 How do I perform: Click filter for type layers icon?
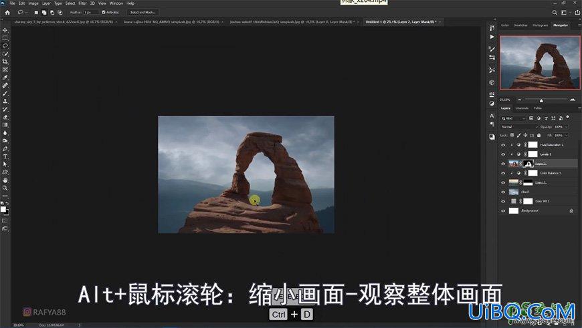coord(546,118)
